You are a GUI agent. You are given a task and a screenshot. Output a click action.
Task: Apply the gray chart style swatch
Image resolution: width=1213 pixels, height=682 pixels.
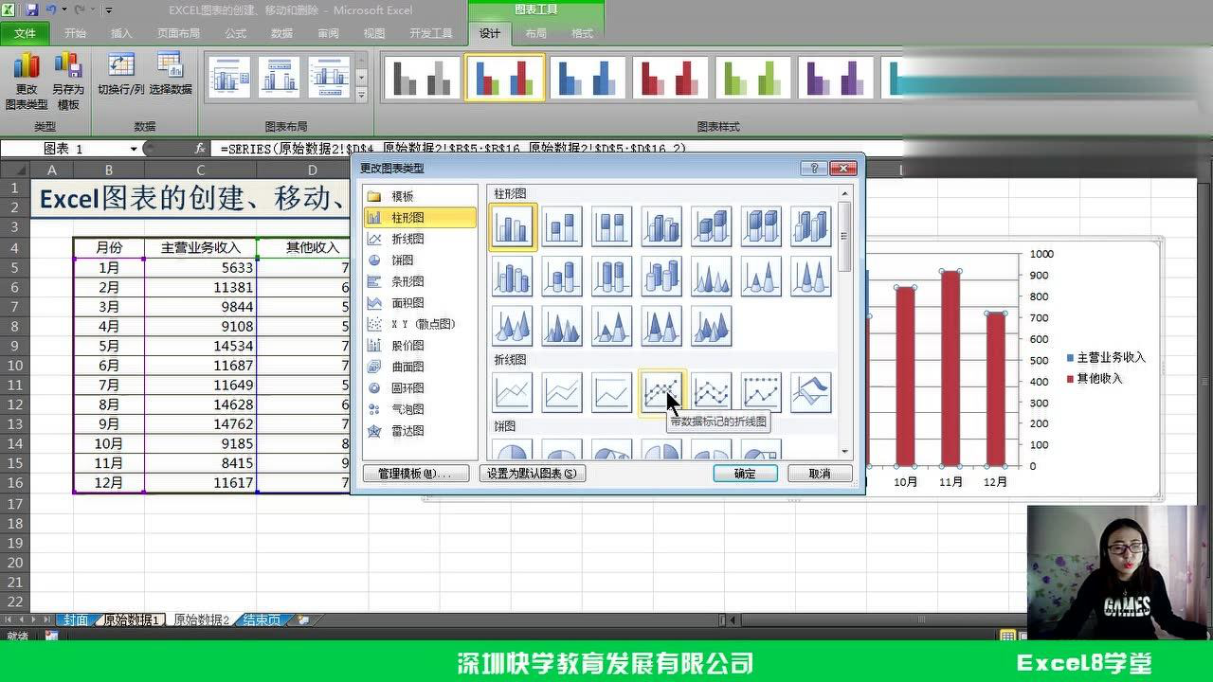tap(422, 78)
